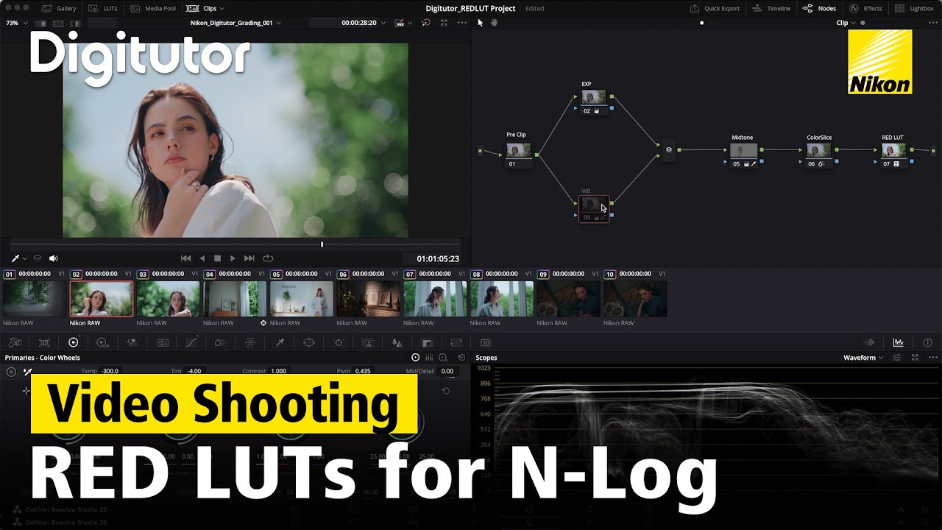Viewport: 942px width, 530px height.
Task: Open Nikon_Digitutor_Grading_001 timeline dropdown
Action: (235, 23)
